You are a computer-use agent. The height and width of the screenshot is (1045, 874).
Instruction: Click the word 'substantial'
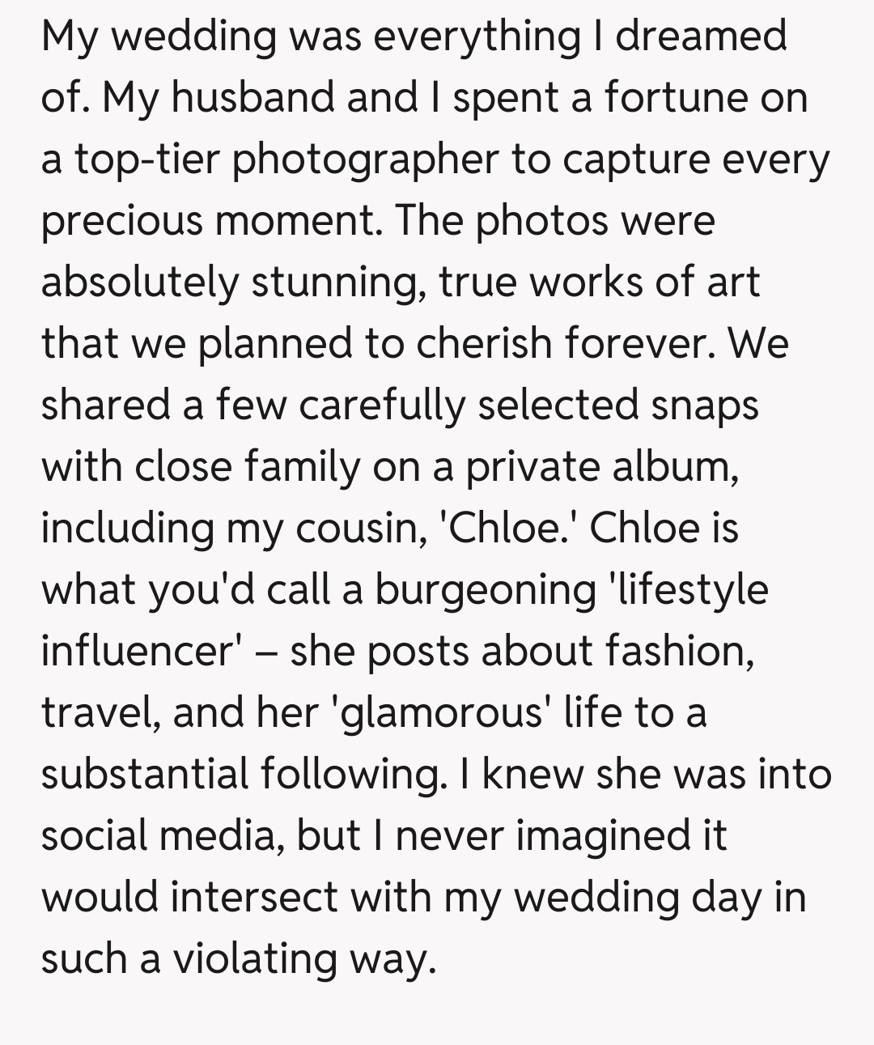coord(143,774)
